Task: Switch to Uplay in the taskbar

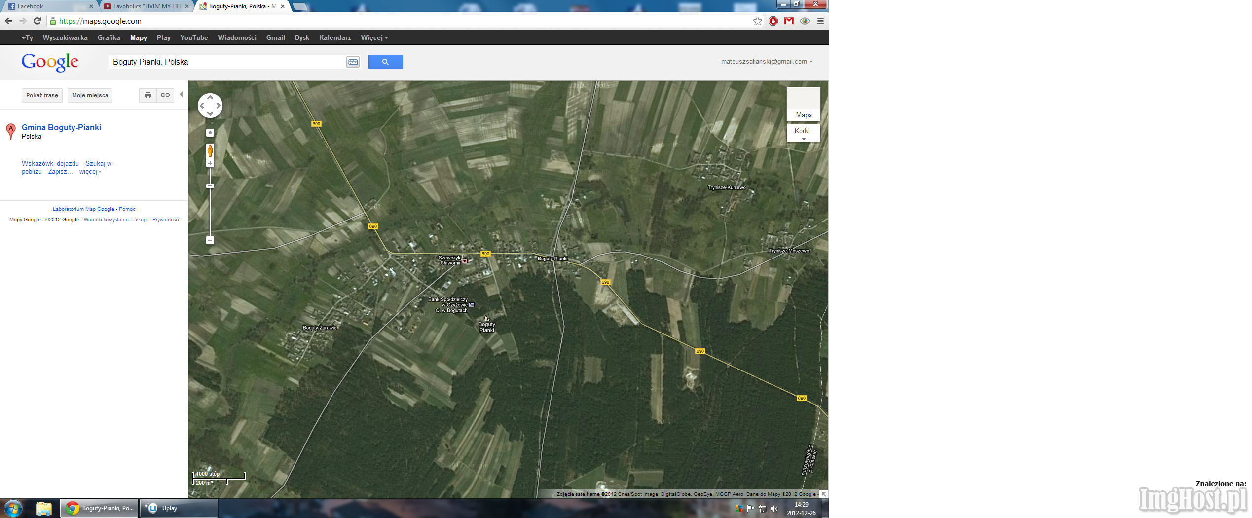Action: click(179, 508)
